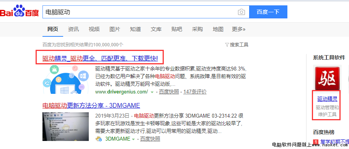Click the green 3DMGAME source link

[x=118, y=139]
